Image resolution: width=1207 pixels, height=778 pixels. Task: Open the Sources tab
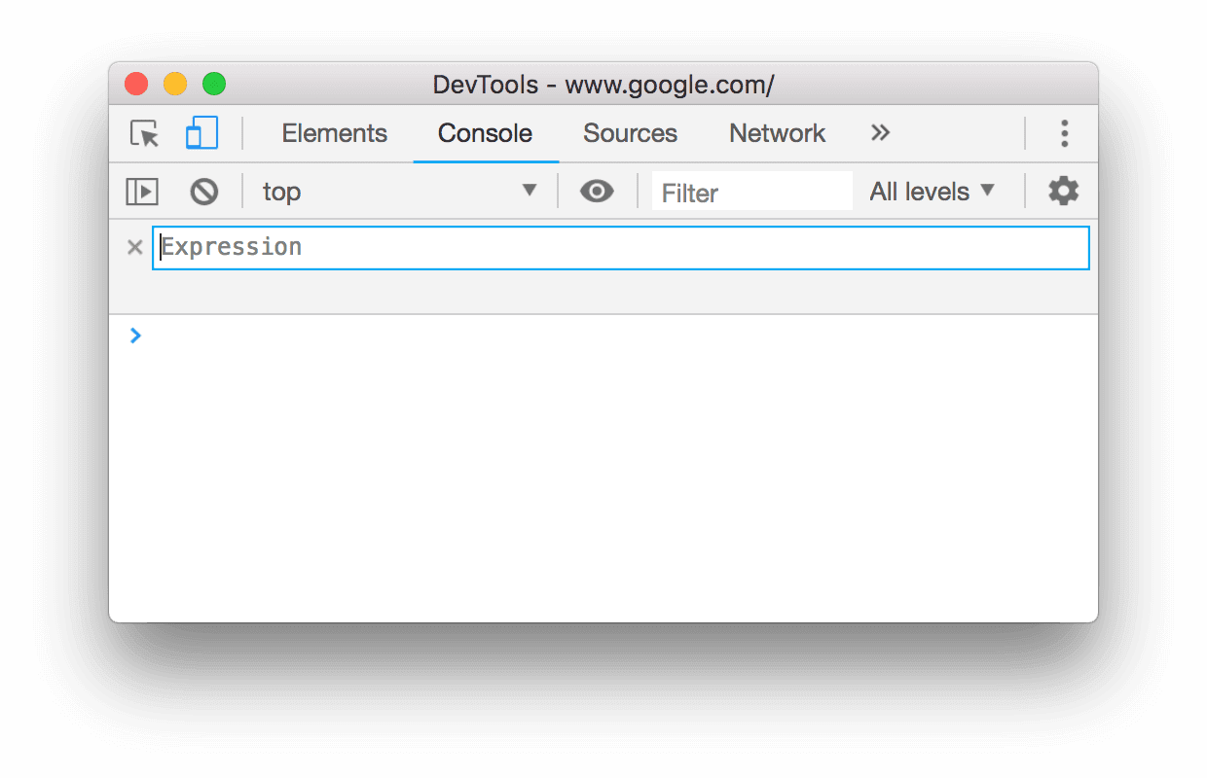[x=630, y=133]
